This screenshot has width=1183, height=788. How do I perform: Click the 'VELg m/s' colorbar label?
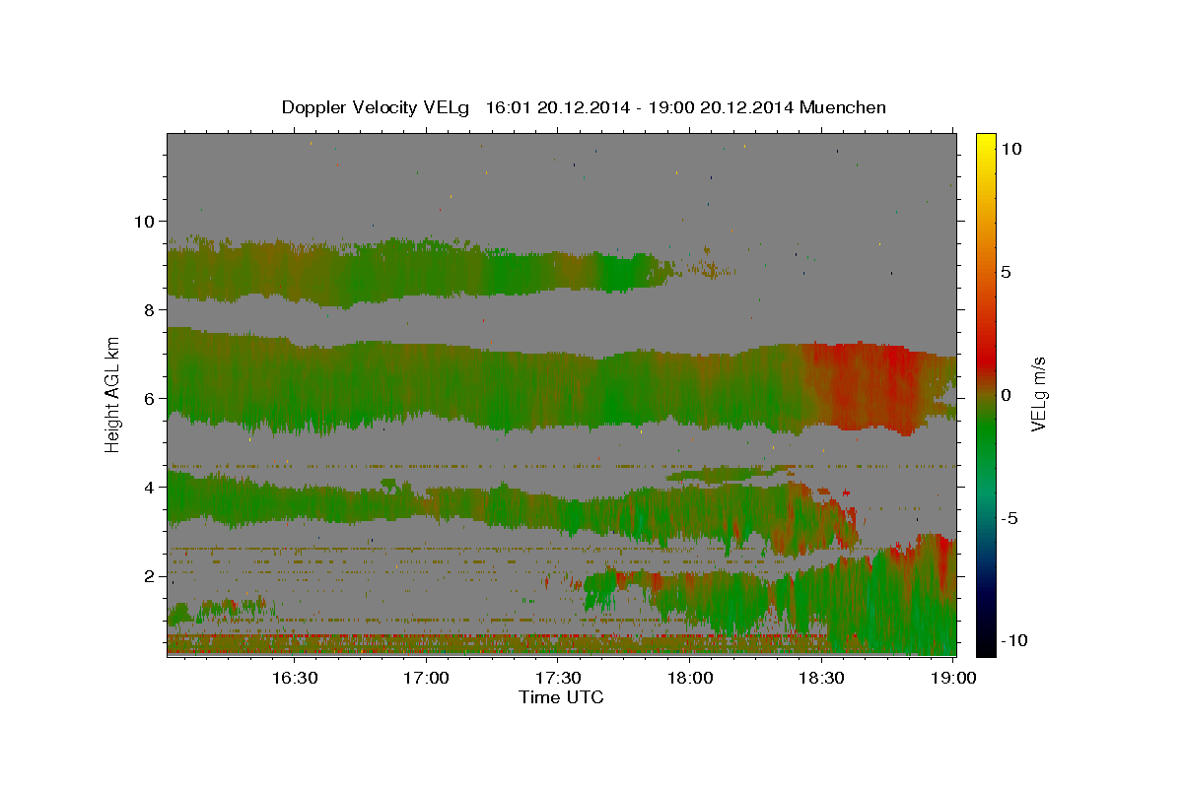point(1038,394)
